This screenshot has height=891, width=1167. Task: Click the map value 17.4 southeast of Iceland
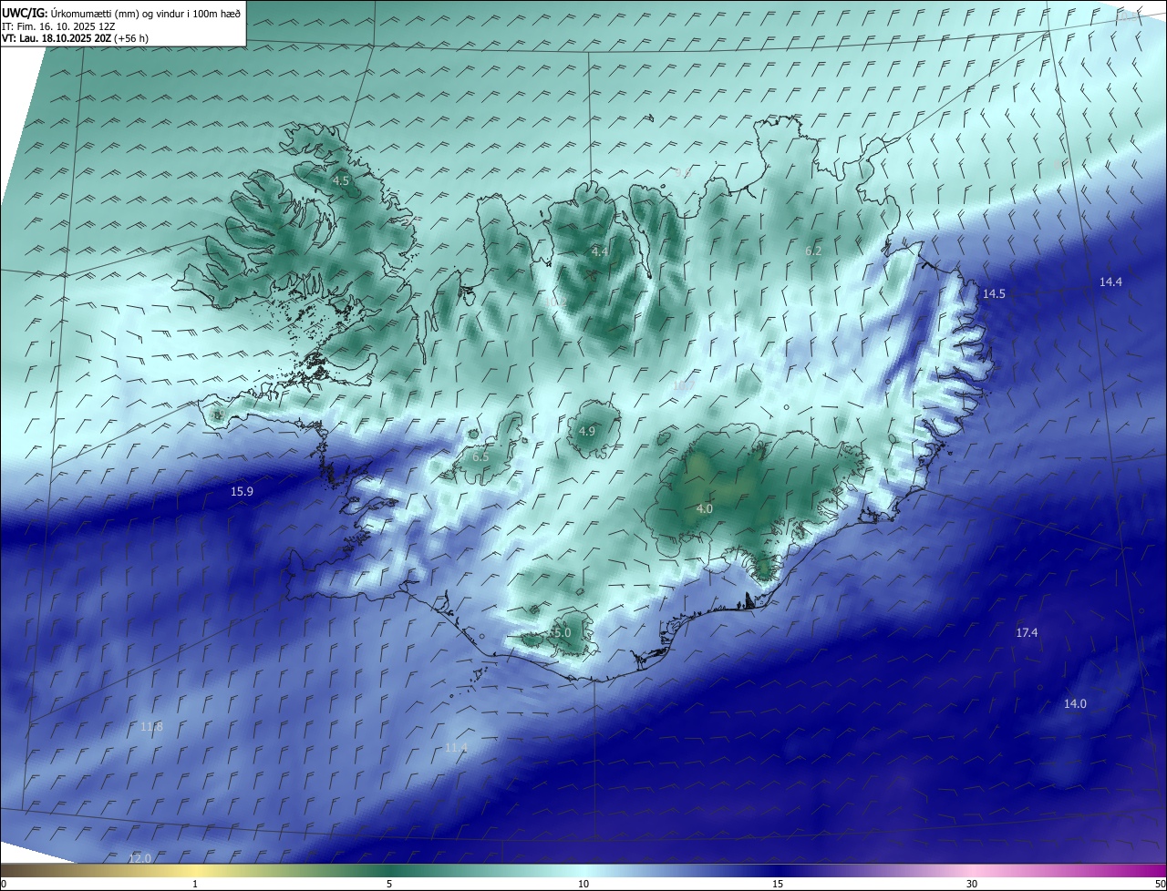[1027, 632]
